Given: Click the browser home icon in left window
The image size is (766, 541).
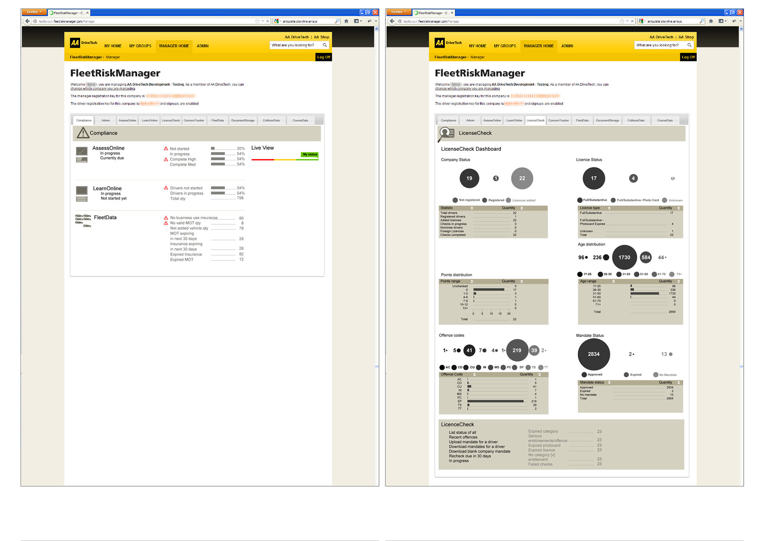Looking at the screenshot, I should [x=346, y=21].
